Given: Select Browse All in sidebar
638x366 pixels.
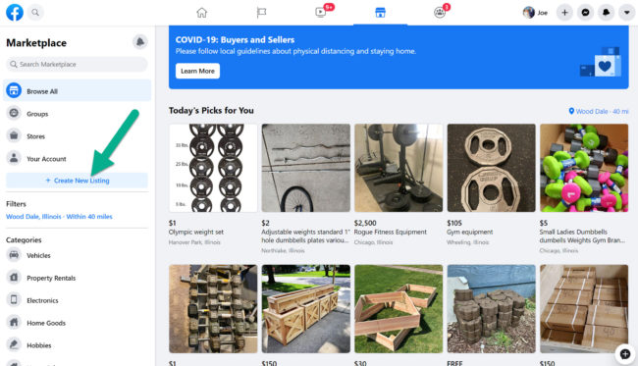Looking at the screenshot, I should [x=77, y=90].
